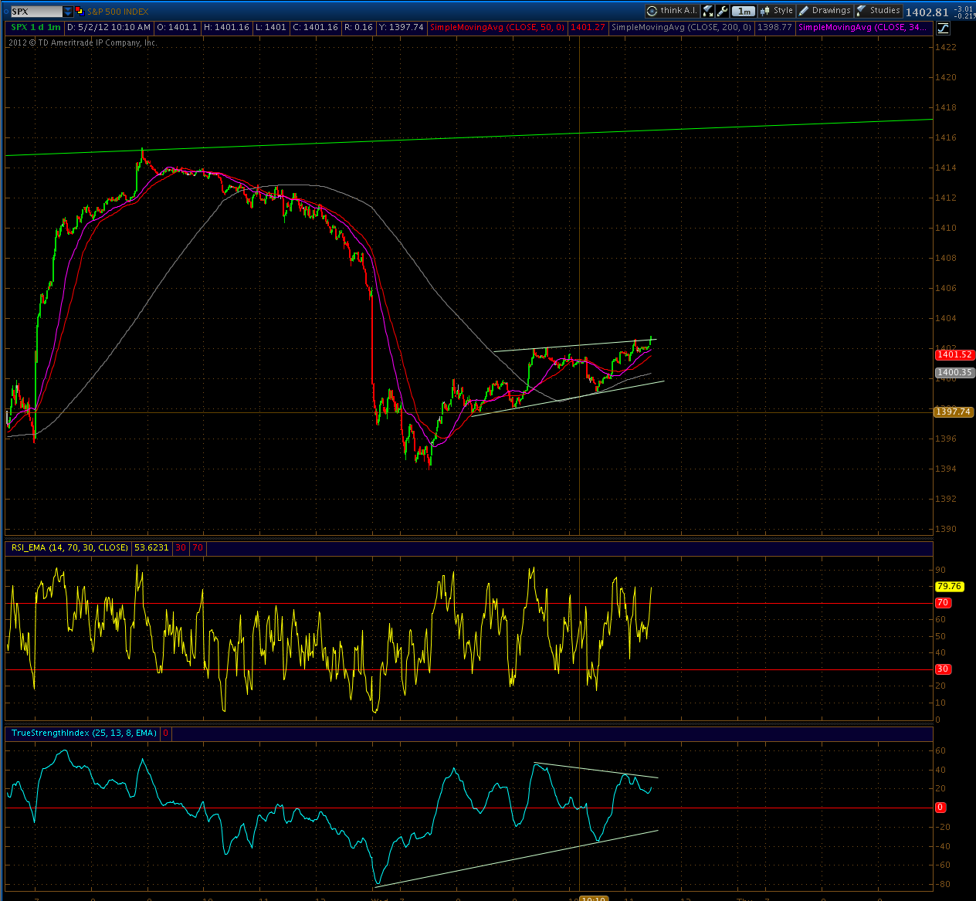This screenshot has height=901, width=976.
Task: Select the red SimpleMovingAvg 50 study label
Action: 496,27
